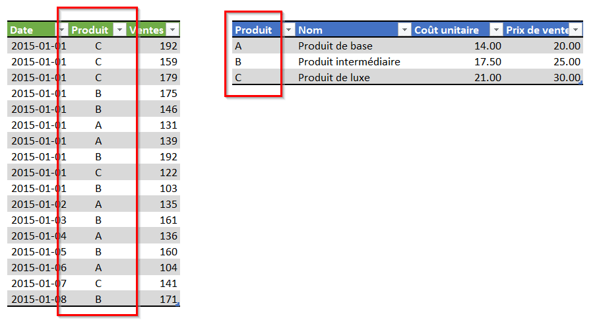Viewport: 597px width, 322px height.
Task: Open Produit filter in the product lookup table
Action: (x=288, y=30)
